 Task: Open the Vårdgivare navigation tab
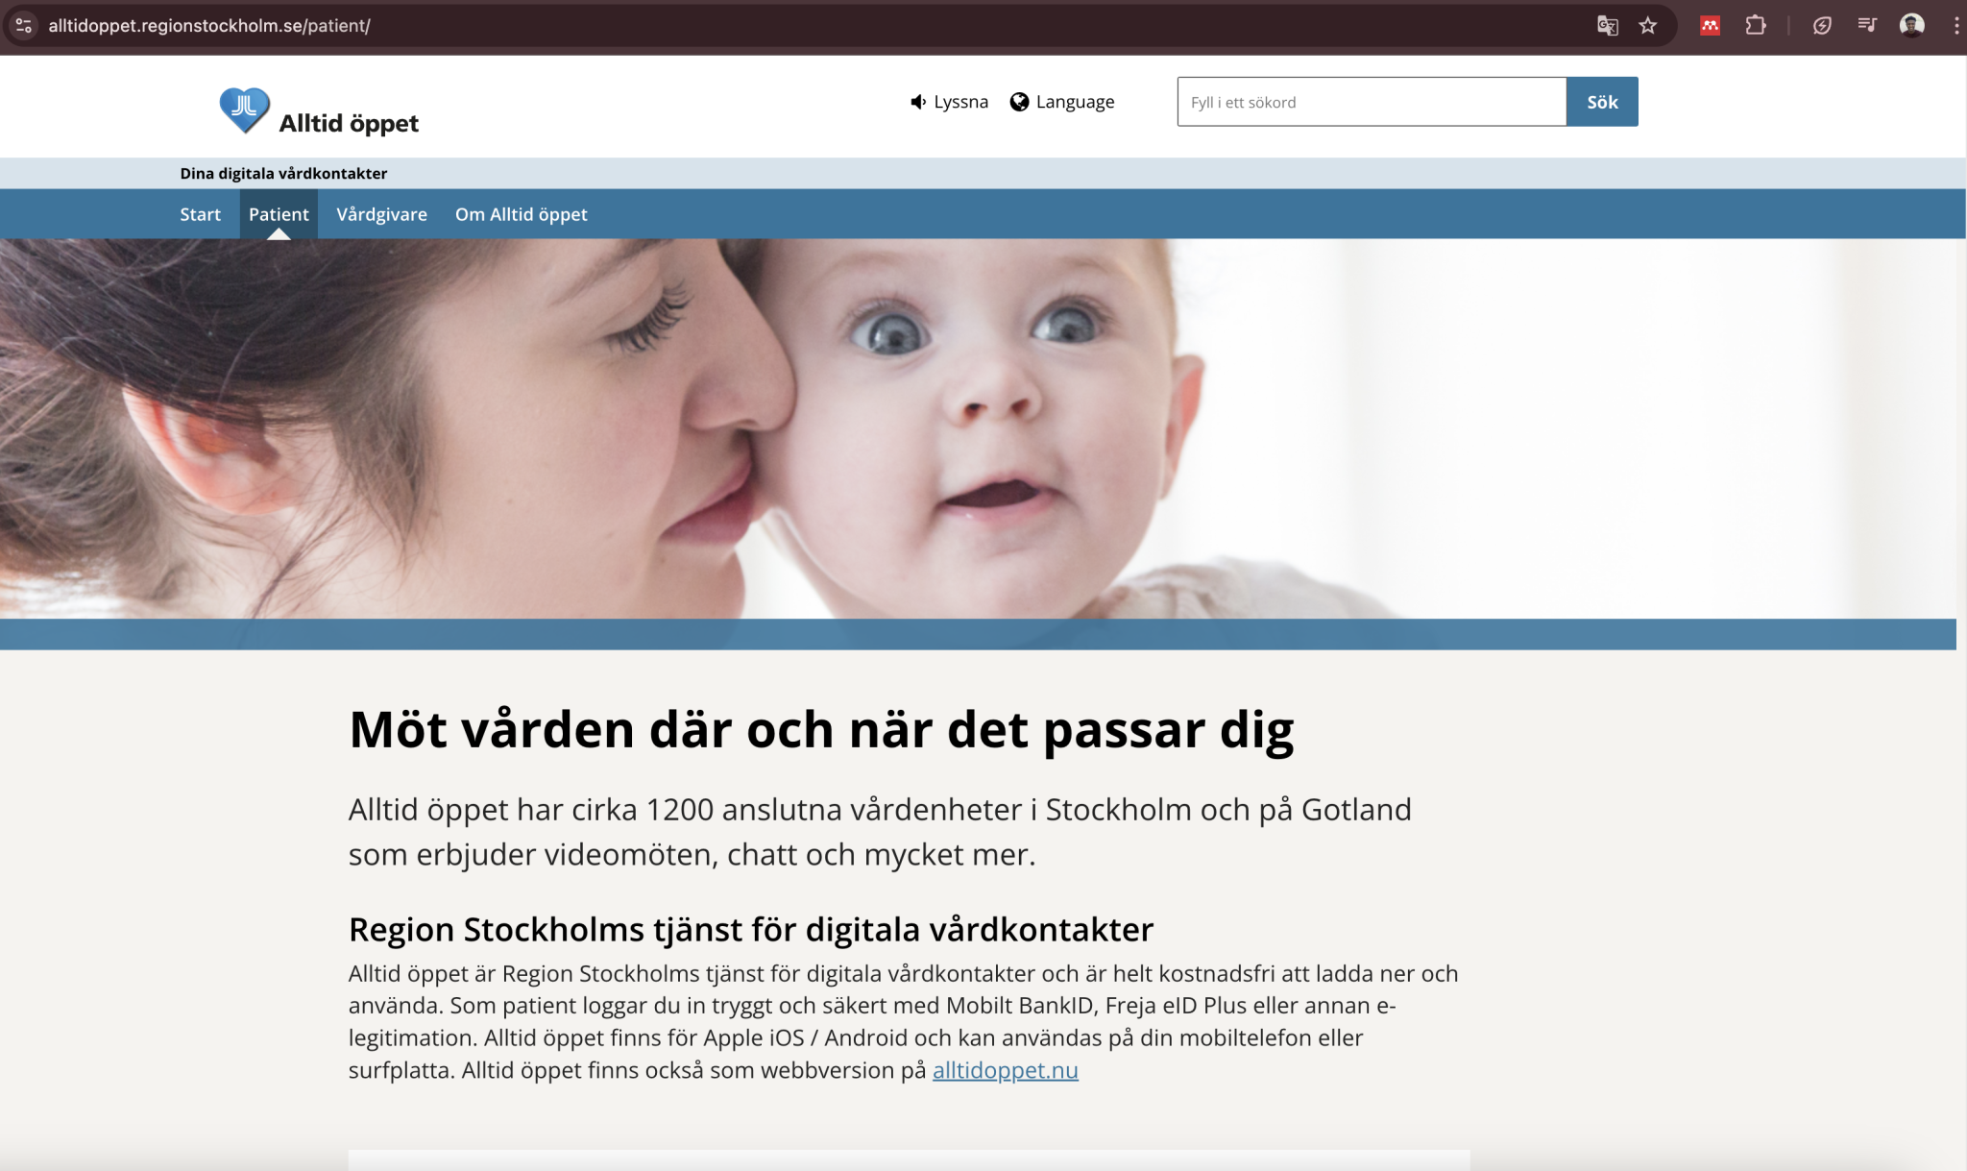(381, 214)
